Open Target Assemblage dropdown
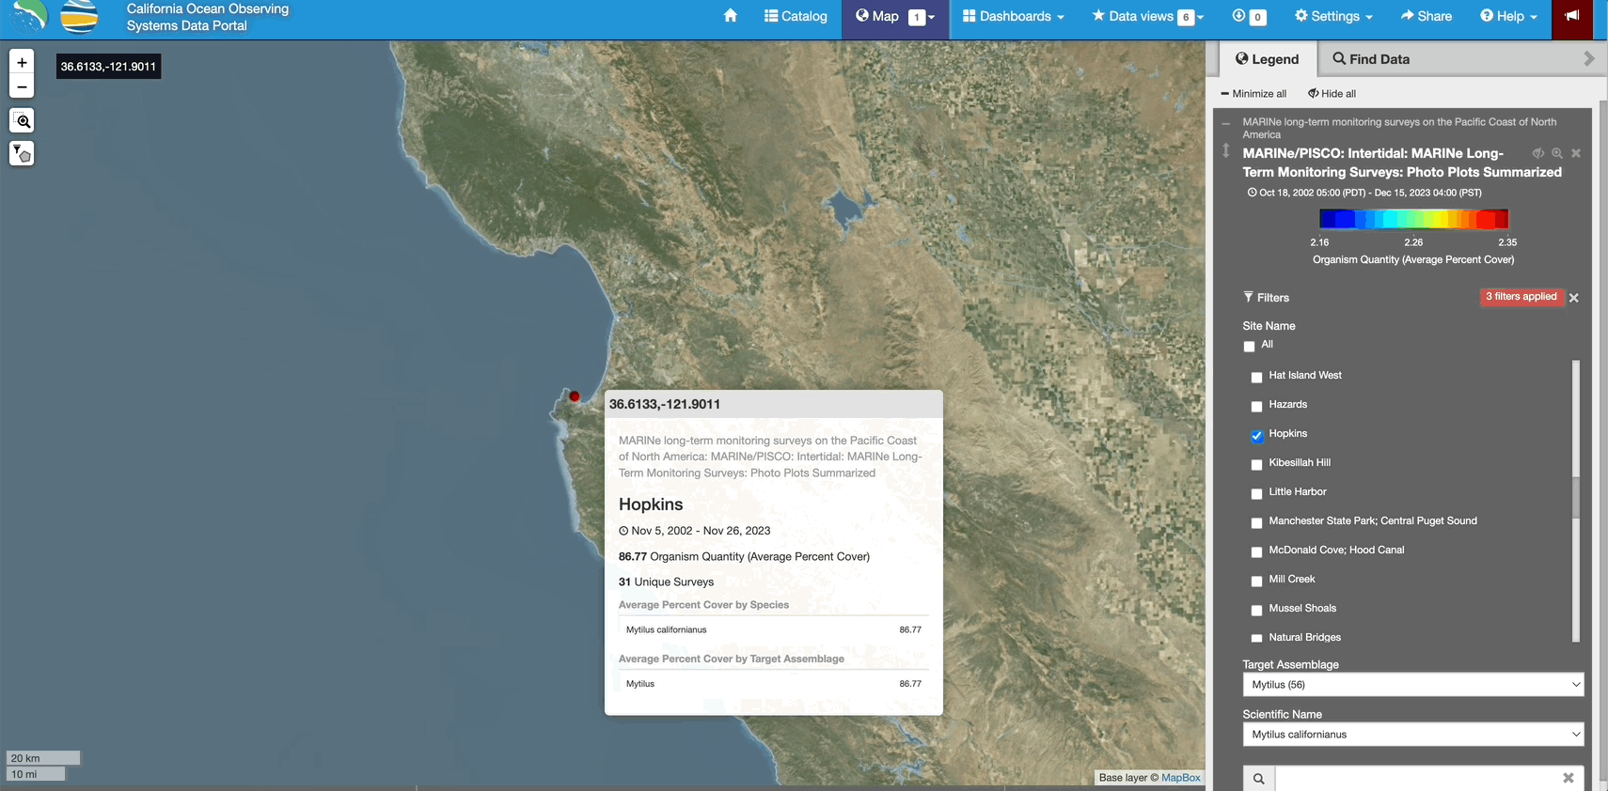This screenshot has height=791, width=1608. pyautogui.click(x=1413, y=685)
